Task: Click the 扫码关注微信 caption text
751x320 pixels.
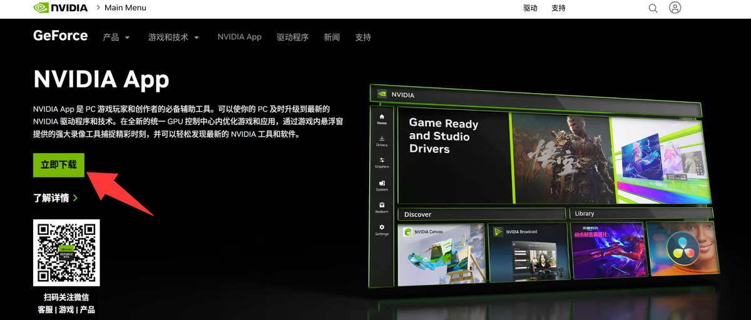Action: 66,297
